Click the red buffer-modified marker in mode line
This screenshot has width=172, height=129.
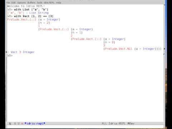pyautogui.click(x=22, y=123)
